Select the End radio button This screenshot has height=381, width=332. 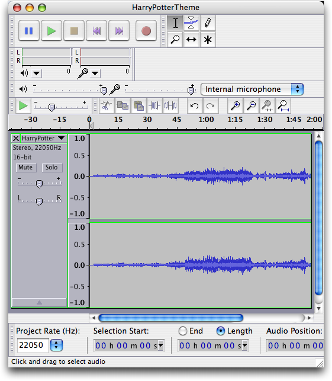click(x=183, y=331)
